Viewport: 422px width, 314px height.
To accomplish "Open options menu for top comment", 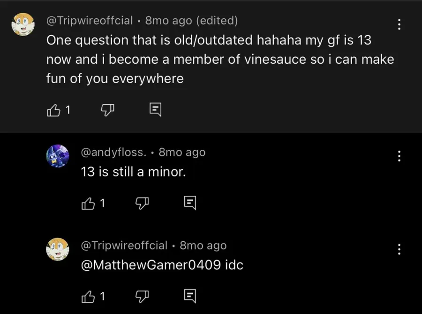I will [399, 25].
